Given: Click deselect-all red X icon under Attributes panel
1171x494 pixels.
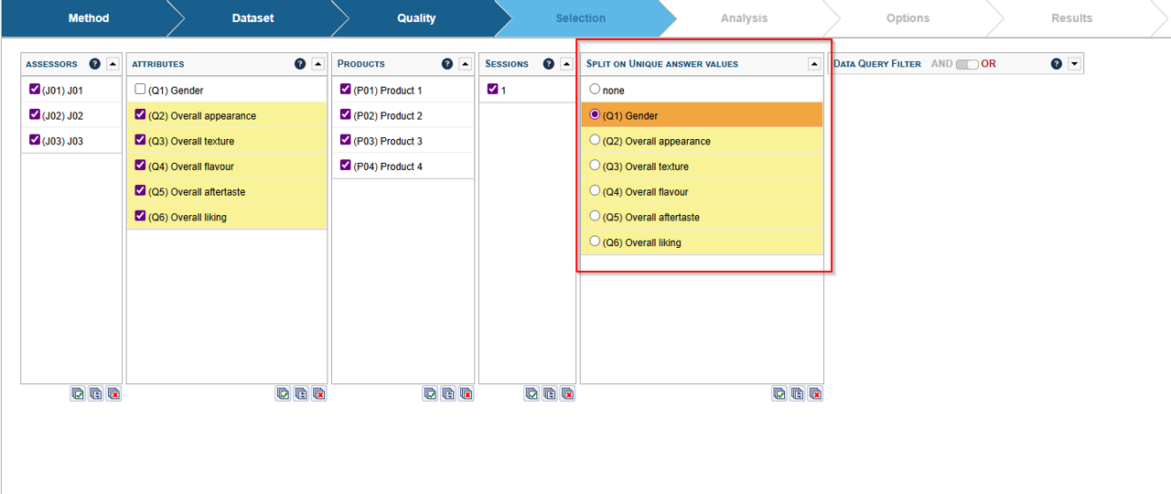Looking at the screenshot, I should tap(319, 393).
